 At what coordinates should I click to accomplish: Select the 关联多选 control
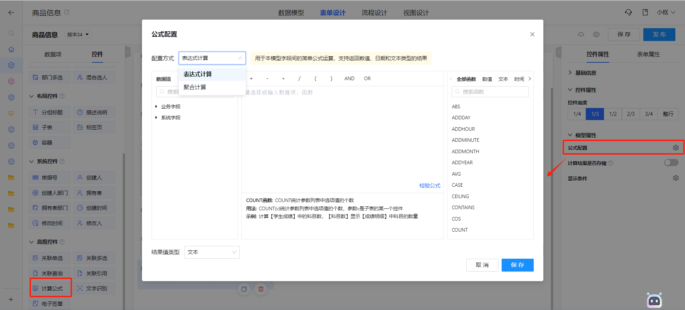[94, 258]
